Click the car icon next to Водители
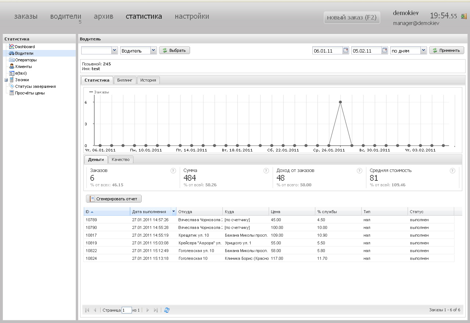Viewport: 470px width, 323px height. tap(12, 53)
